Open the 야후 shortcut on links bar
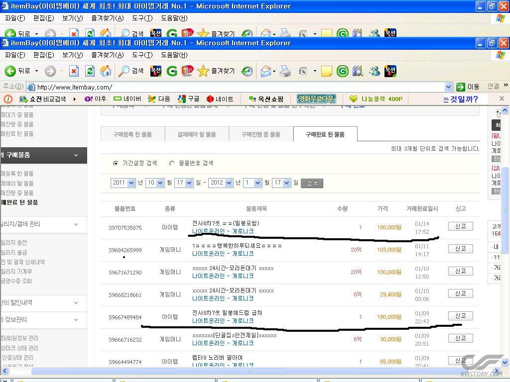This screenshot has height=382, width=510. pos(95,99)
